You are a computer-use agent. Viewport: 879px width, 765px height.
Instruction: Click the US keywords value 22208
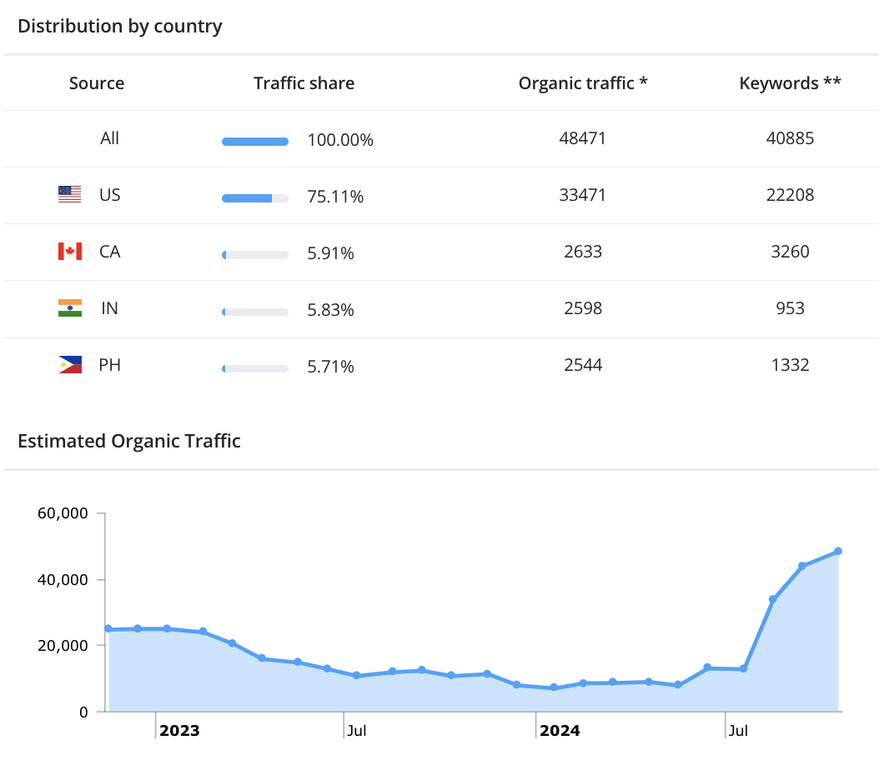pyautogui.click(x=790, y=195)
